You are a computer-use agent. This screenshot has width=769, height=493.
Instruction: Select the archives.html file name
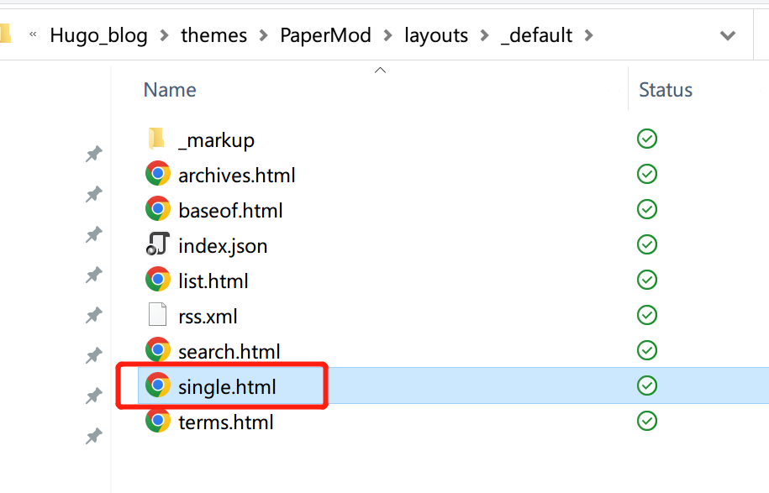point(237,176)
